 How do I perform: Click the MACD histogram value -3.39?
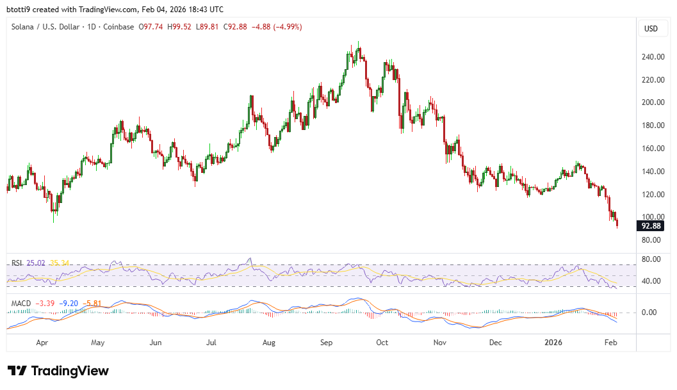(x=45, y=302)
